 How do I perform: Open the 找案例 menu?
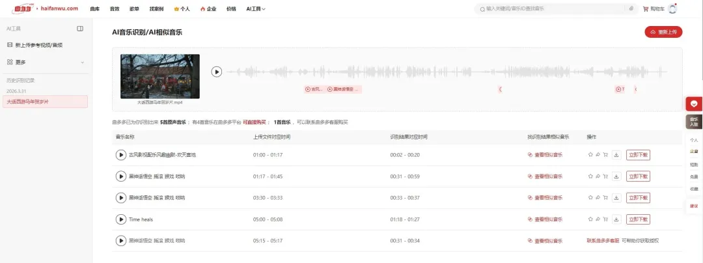(x=156, y=8)
